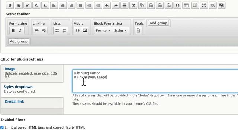Select the Media library button
The height and width of the screenshot is (133, 238).
pyautogui.click(x=221, y=6)
